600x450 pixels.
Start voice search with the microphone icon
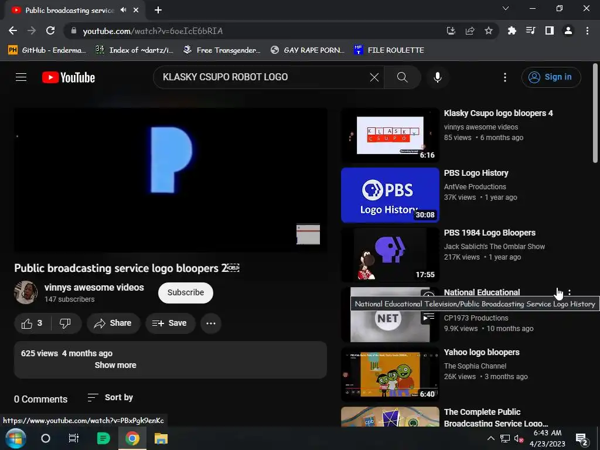(x=437, y=77)
